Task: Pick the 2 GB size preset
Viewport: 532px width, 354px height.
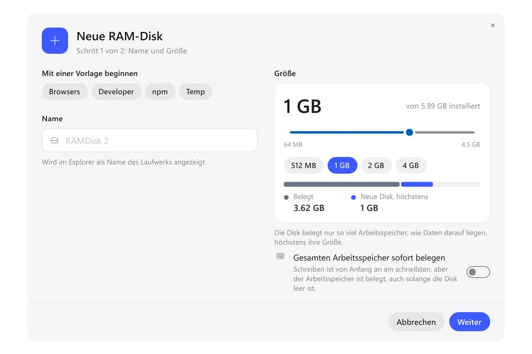Action: click(x=376, y=165)
